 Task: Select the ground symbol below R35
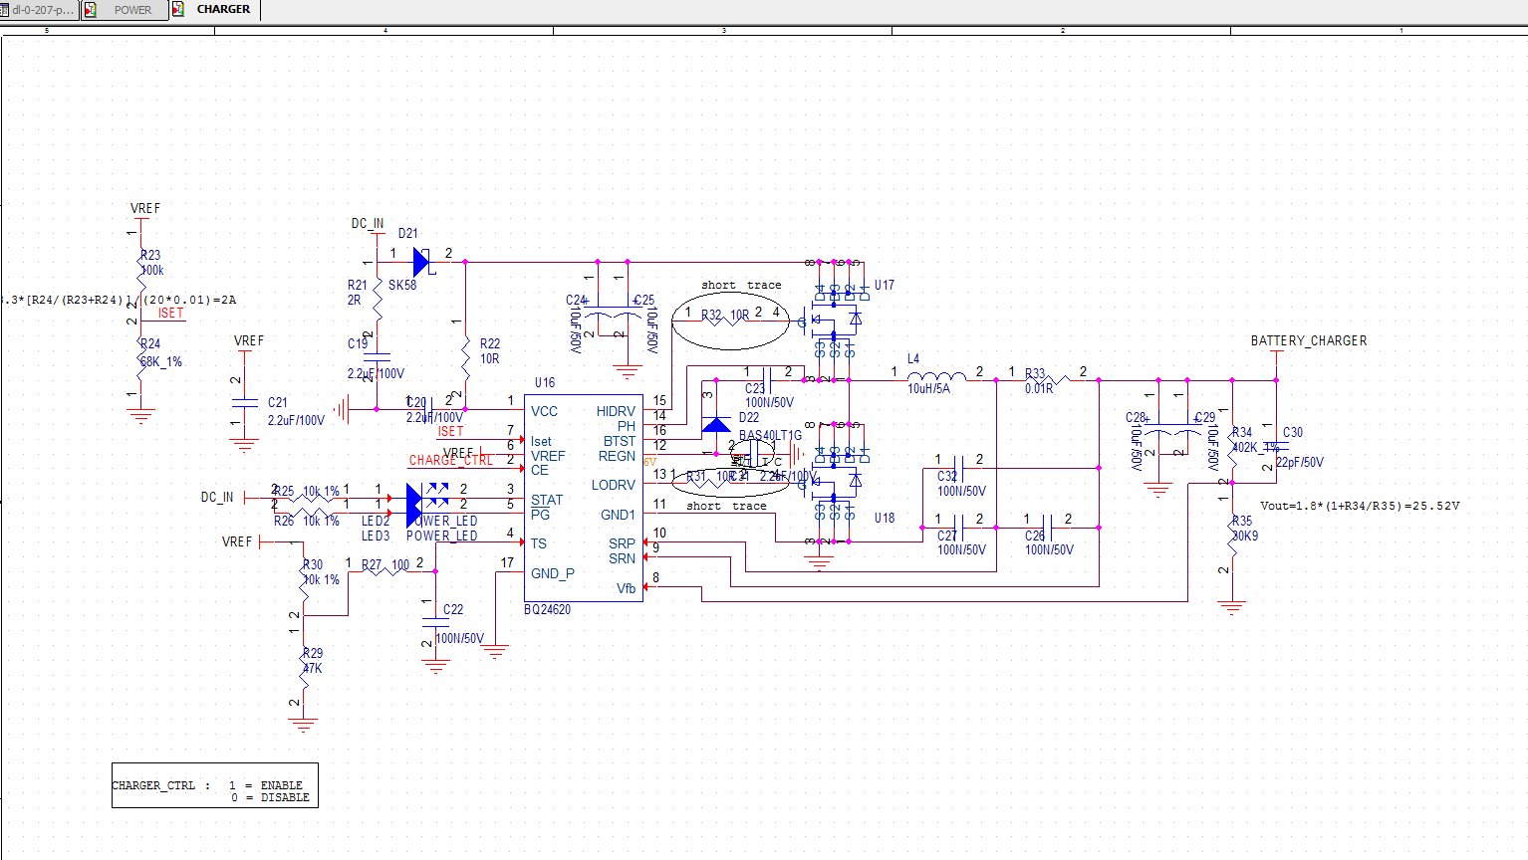point(1232,605)
